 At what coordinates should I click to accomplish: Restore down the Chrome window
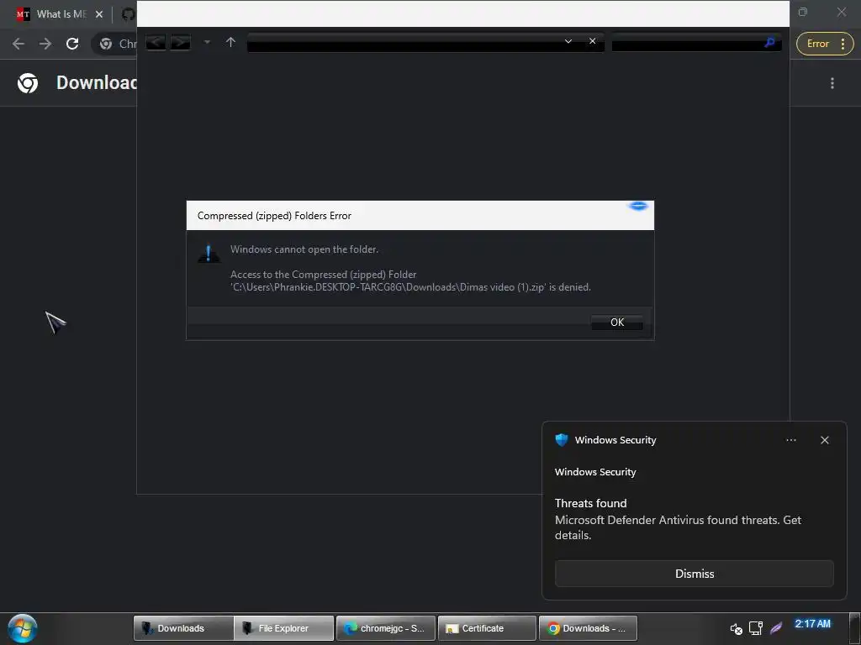point(803,12)
